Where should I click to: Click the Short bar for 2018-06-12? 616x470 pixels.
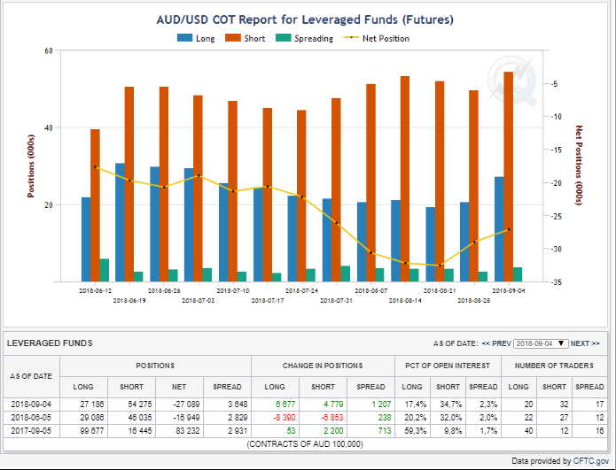click(95, 205)
